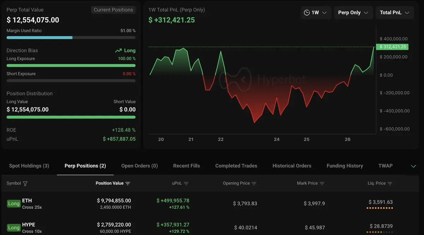Click the ETH liquidation price indicator bar

(x=380, y=208)
